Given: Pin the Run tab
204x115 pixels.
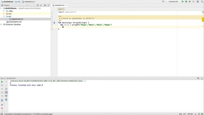Looking at the screenshot, I should click(2, 105).
